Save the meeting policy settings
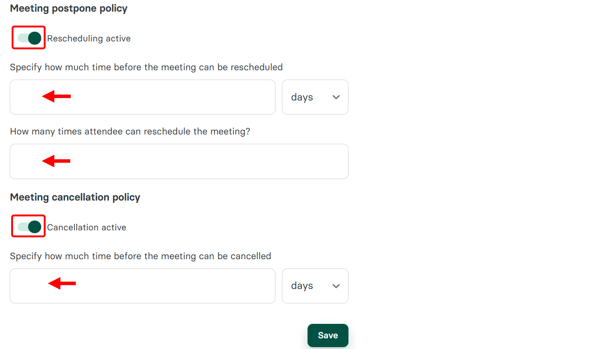The image size is (589, 349). pyautogui.click(x=328, y=335)
